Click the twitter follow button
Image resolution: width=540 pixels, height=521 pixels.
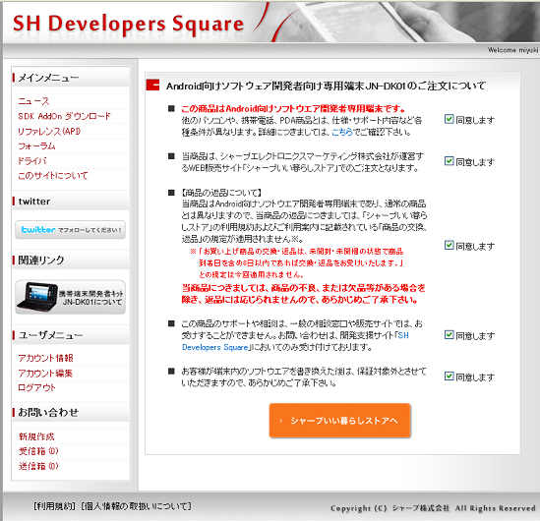pos(70,229)
